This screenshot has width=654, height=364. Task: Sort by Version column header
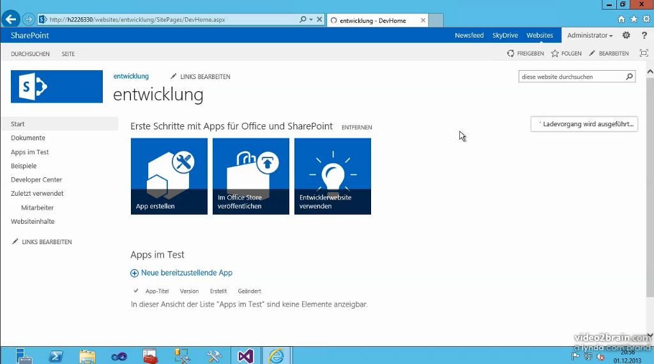189,291
